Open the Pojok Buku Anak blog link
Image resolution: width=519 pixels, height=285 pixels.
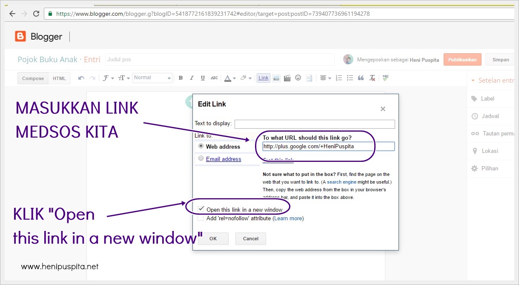[48, 60]
